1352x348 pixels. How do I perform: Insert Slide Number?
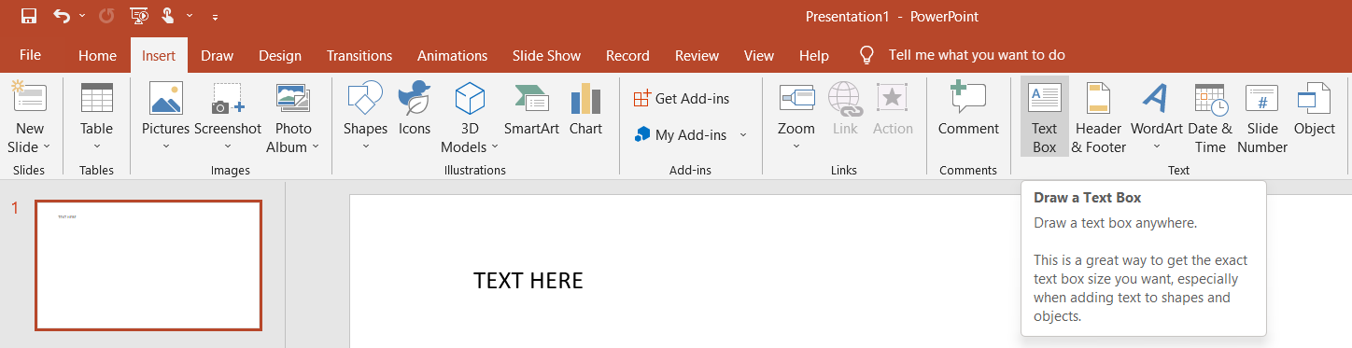click(x=1262, y=118)
